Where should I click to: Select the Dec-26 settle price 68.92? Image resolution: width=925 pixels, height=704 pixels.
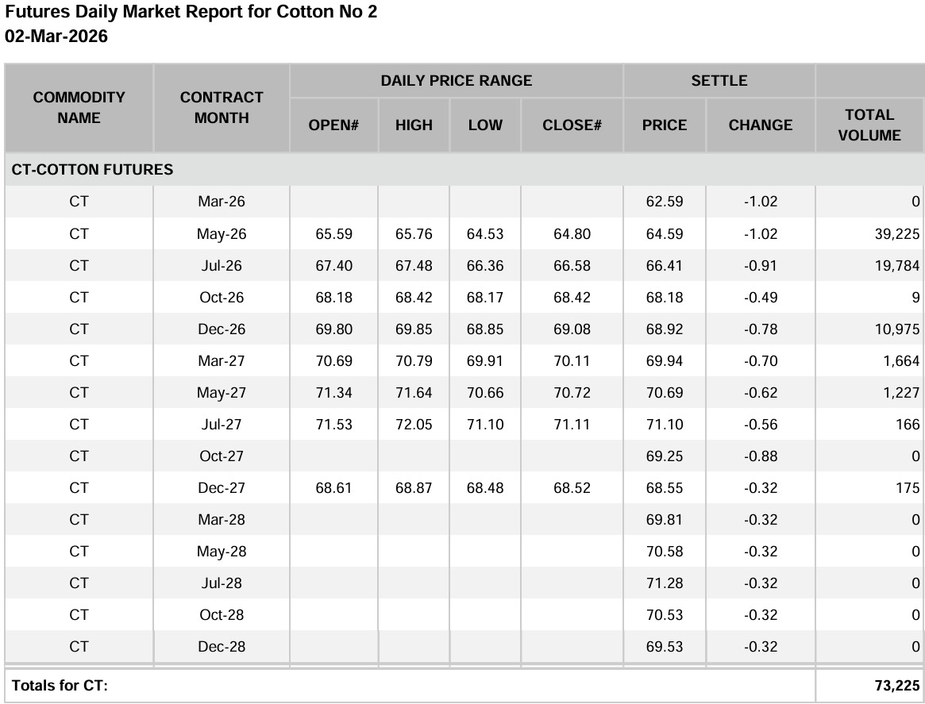[665, 329]
